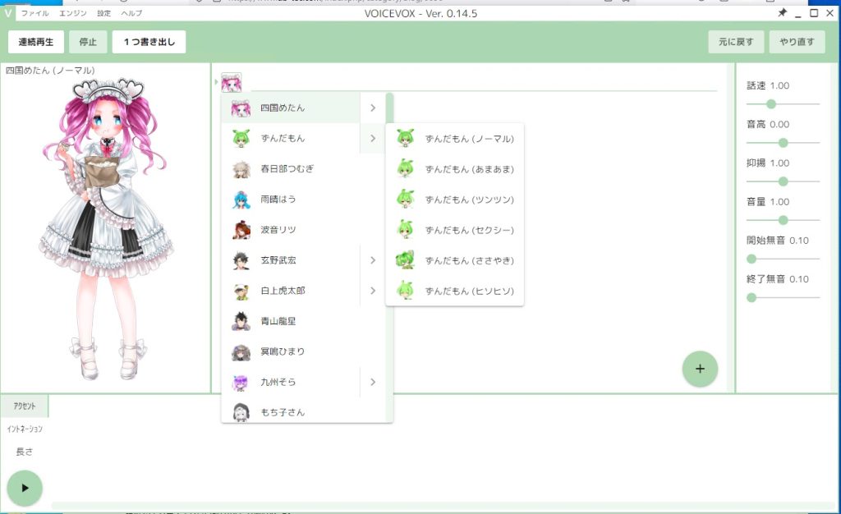Expand the 白上虎太郎 style submenu arrow
This screenshot has width=841, height=514.
click(x=373, y=291)
